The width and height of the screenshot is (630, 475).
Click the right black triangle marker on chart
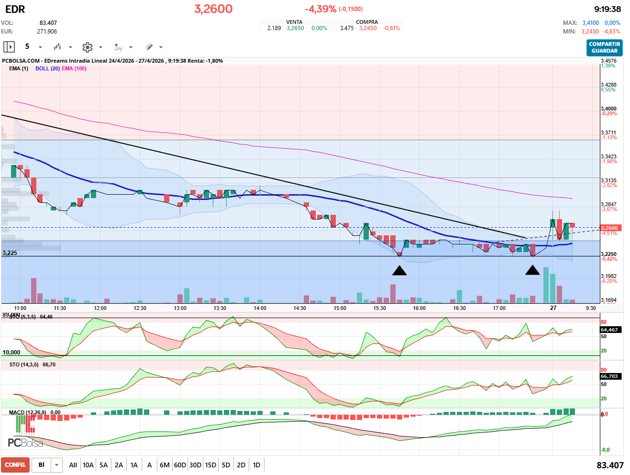[532, 270]
